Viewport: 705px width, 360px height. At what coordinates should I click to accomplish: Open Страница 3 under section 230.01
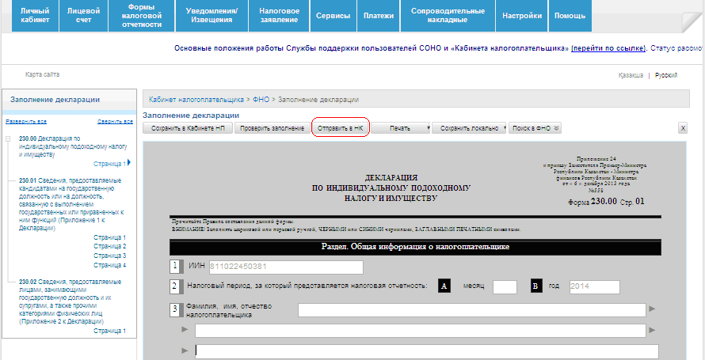point(109,256)
